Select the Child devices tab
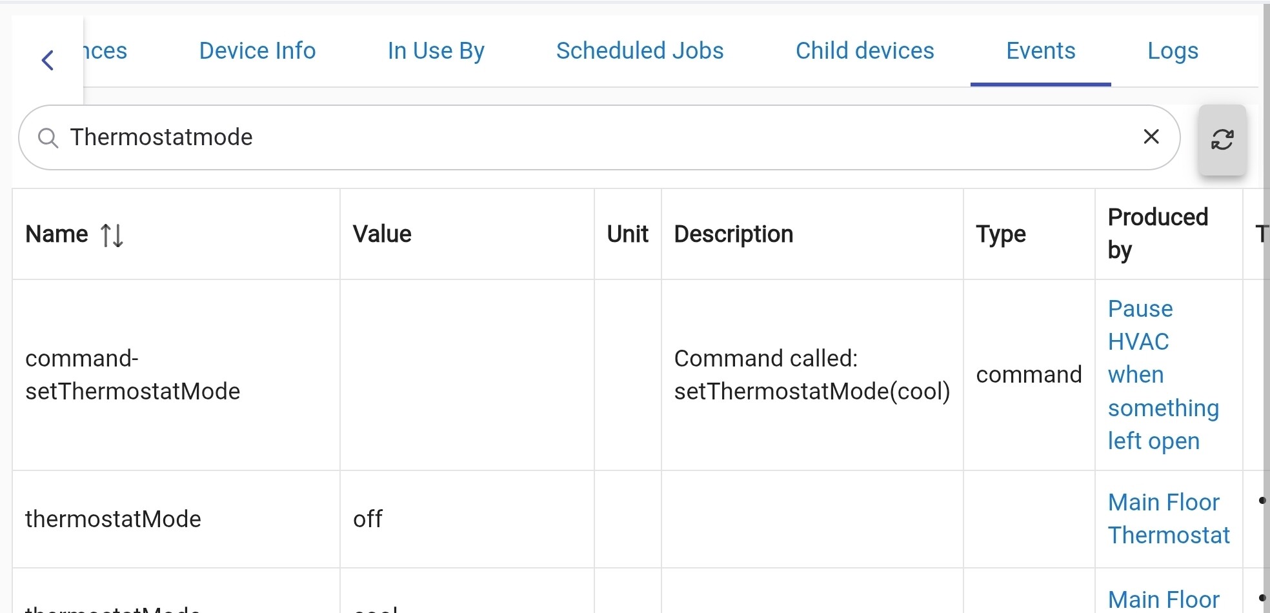 pos(865,51)
